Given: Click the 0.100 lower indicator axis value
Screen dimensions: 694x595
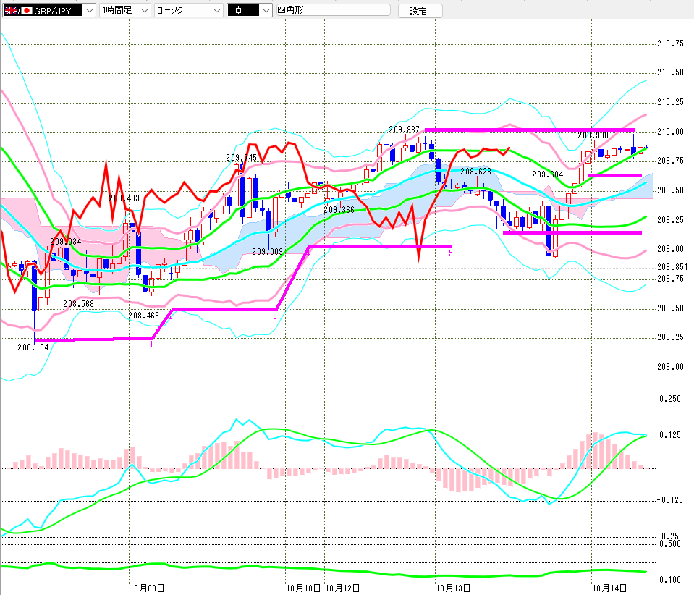Looking at the screenshot, I should pyautogui.click(x=670, y=580).
